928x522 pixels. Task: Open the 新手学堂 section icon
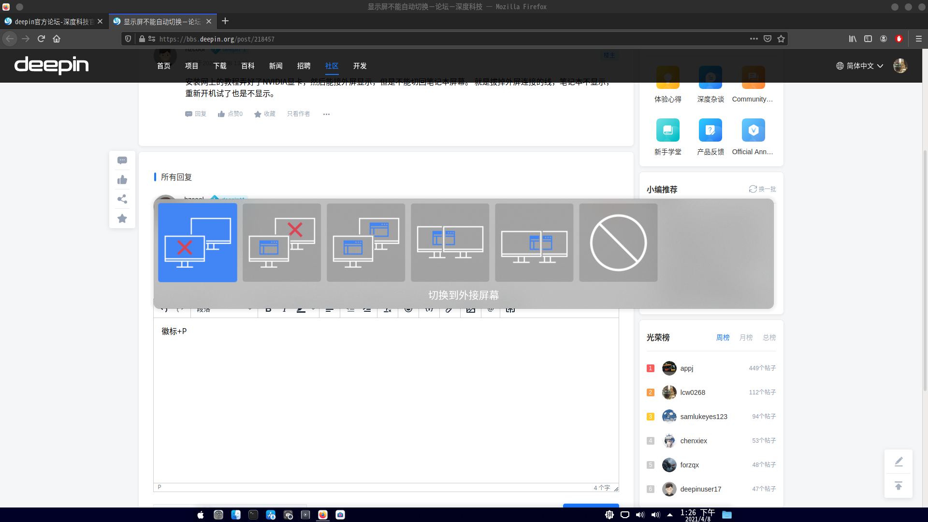(x=667, y=130)
